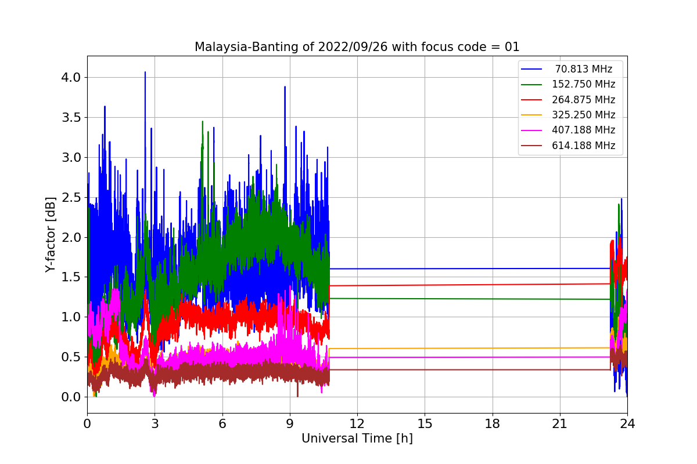Click the 0 tick on time axis
697x464 pixels.
click(x=87, y=424)
